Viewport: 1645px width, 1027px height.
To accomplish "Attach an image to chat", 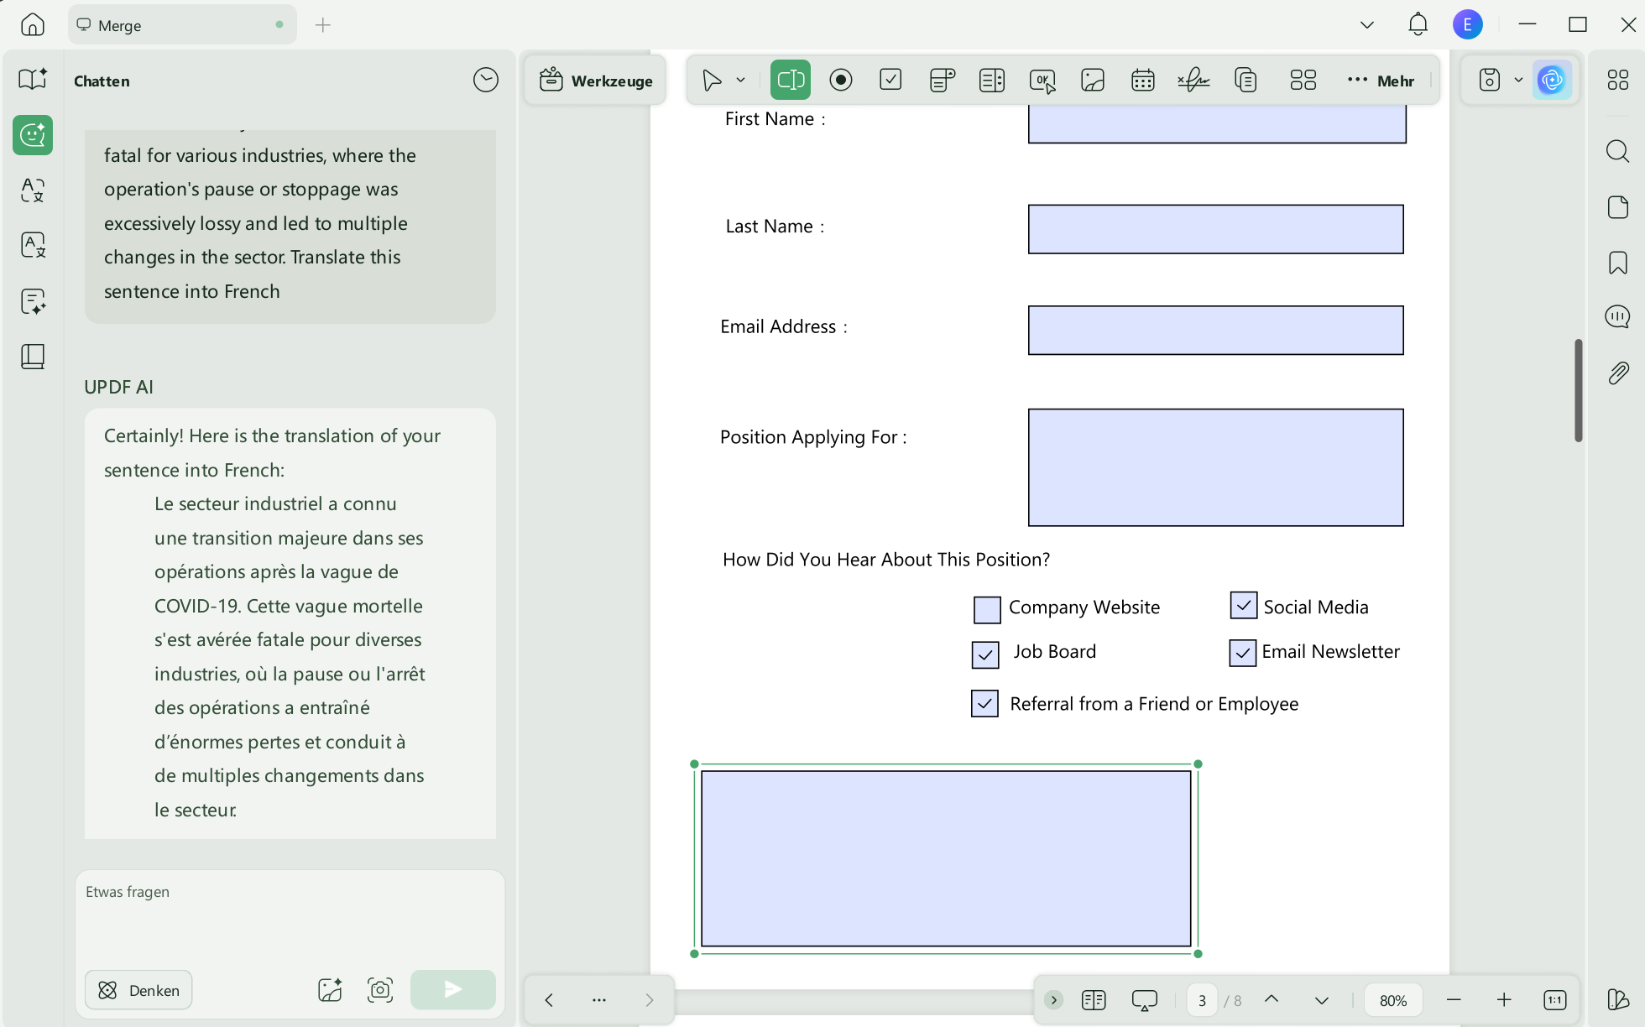I will [x=330, y=990].
